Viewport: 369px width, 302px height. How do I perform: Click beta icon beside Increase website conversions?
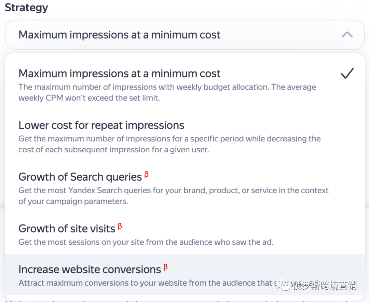click(x=166, y=268)
